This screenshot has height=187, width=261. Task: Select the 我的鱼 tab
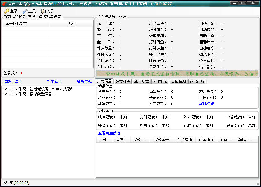coord(160,82)
